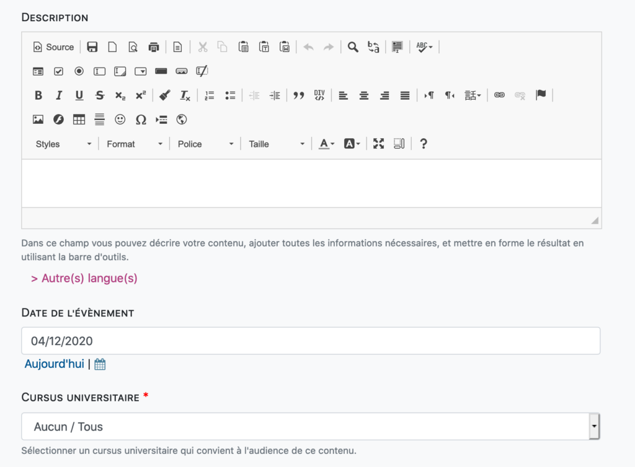Image resolution: width=635 pixels, height=467 pixels.
Task: Toggle Strikethrough formatting
Action: tap(100, 95)
